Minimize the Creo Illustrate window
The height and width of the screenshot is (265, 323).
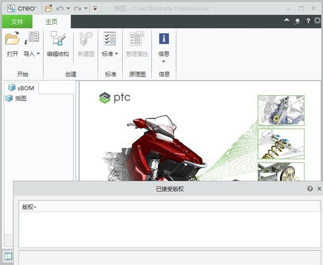(289, 9)
